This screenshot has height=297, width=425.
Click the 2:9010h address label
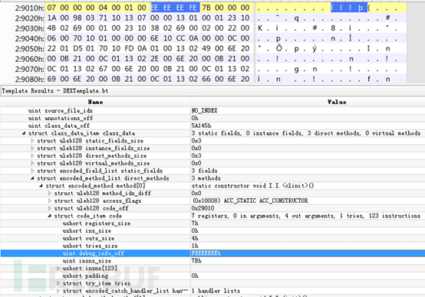point(29,8)
